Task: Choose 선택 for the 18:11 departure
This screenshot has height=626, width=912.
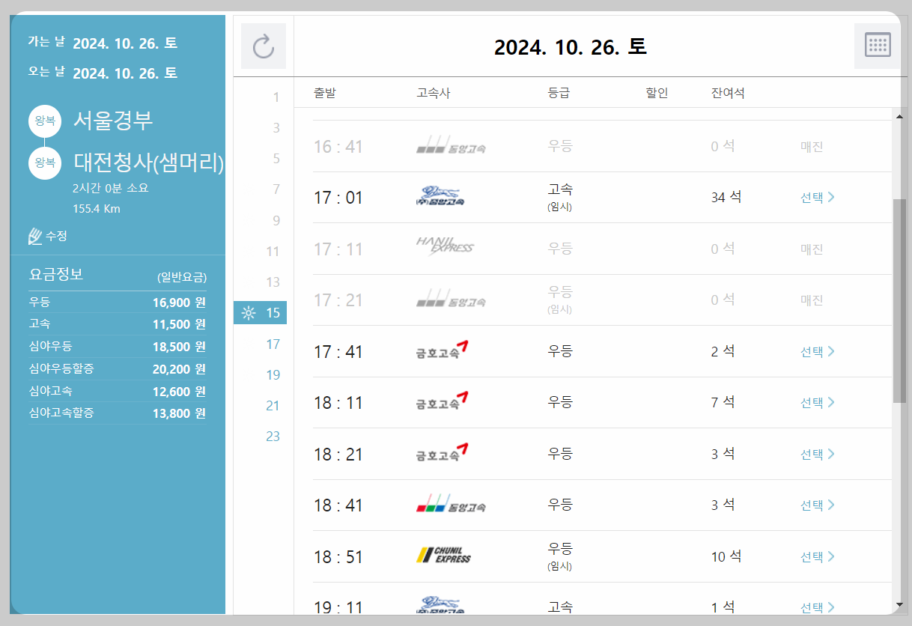Action: pos(818,403)
